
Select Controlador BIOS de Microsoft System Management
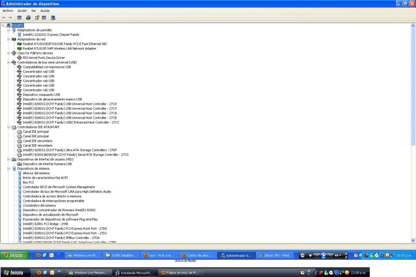pos(59,187)
